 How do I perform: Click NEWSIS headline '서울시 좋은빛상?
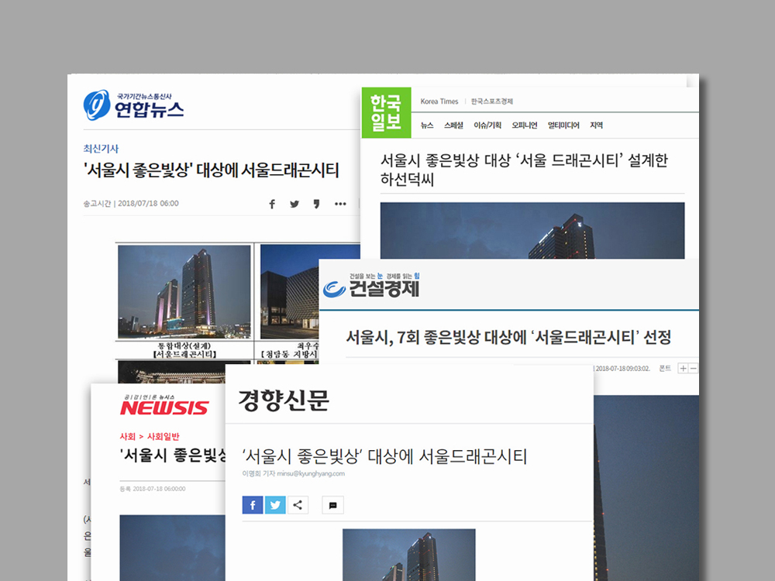[x=173, y=455]
